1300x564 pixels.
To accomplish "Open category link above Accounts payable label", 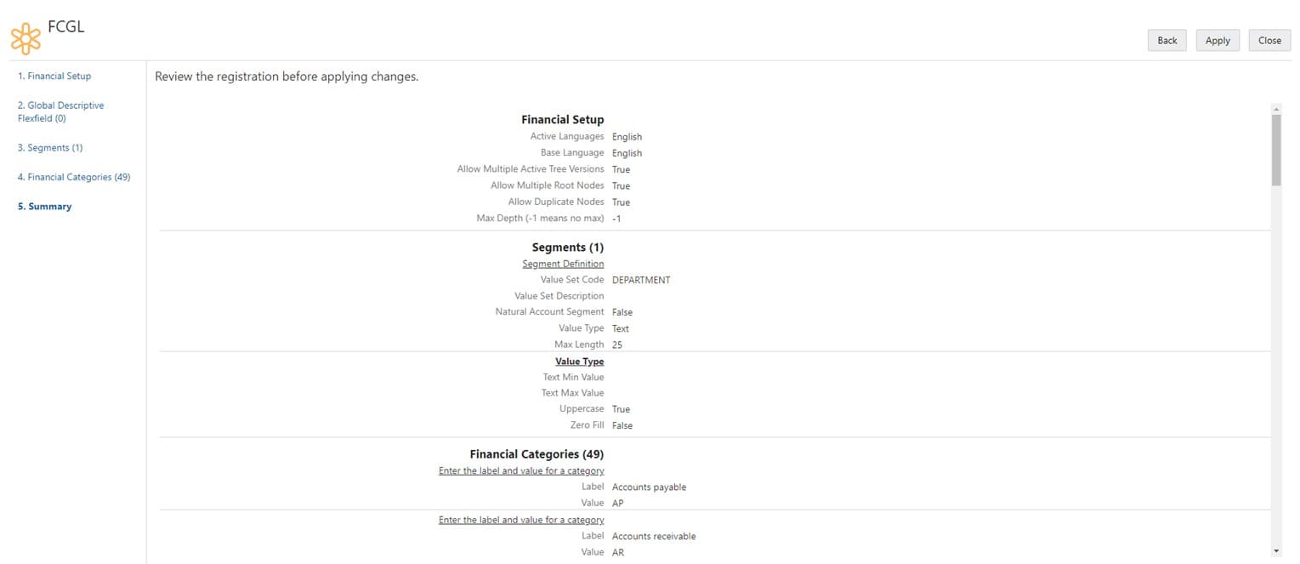I will pyautogui.click(x=521, y=470).
